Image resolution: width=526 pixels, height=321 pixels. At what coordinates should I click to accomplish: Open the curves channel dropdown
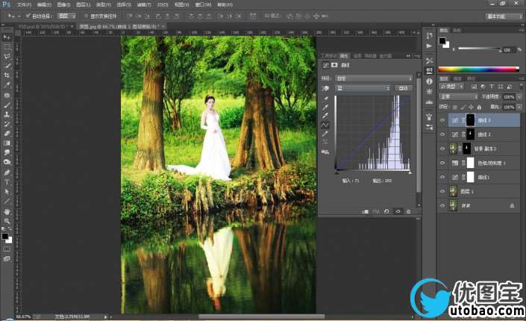click(x=363, y=87)
